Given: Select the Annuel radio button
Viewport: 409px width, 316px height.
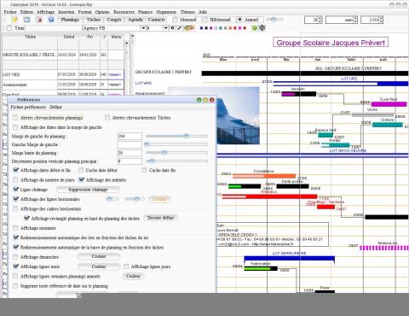Looking at the screenshot, I should click(240, 20).
